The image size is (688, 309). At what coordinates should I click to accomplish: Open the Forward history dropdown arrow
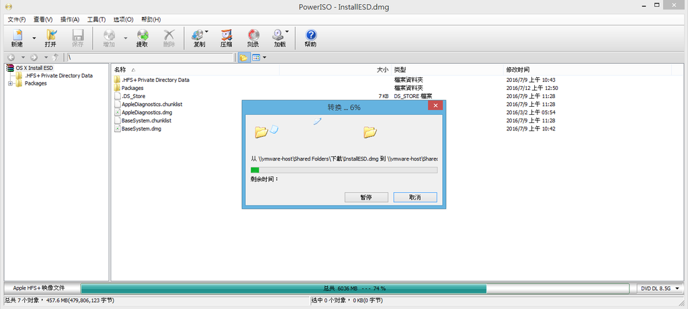[x=46, y=58]
